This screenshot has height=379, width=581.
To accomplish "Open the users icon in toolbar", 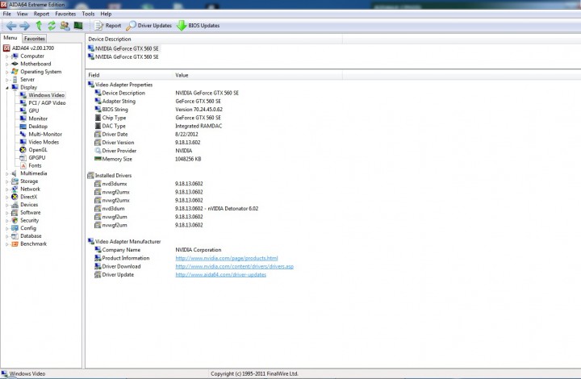I will point(65,26).
